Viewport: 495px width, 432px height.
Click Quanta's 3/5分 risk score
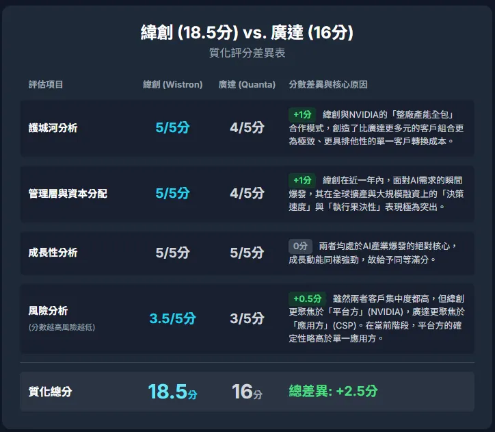click(x=247, y=318)
